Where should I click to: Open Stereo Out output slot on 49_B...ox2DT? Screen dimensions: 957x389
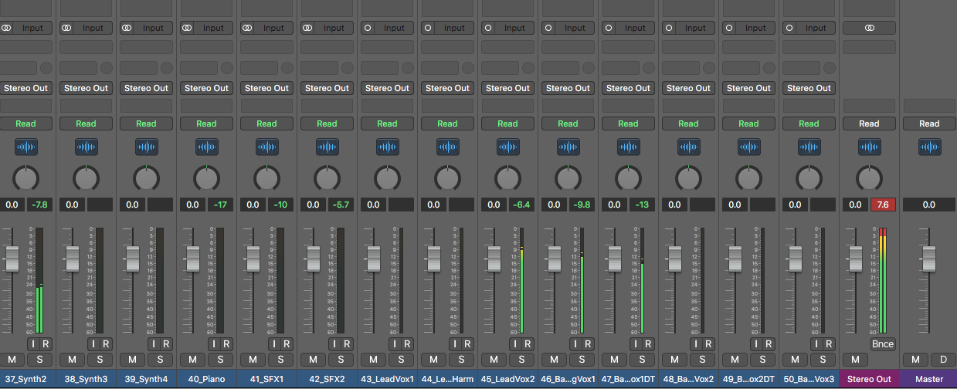pos(748,88)
